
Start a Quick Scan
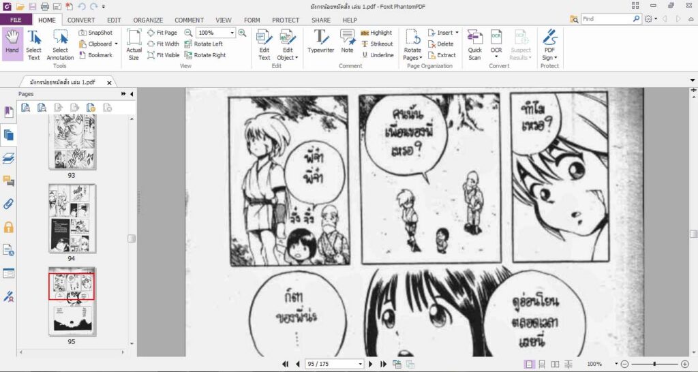[474, 45]
